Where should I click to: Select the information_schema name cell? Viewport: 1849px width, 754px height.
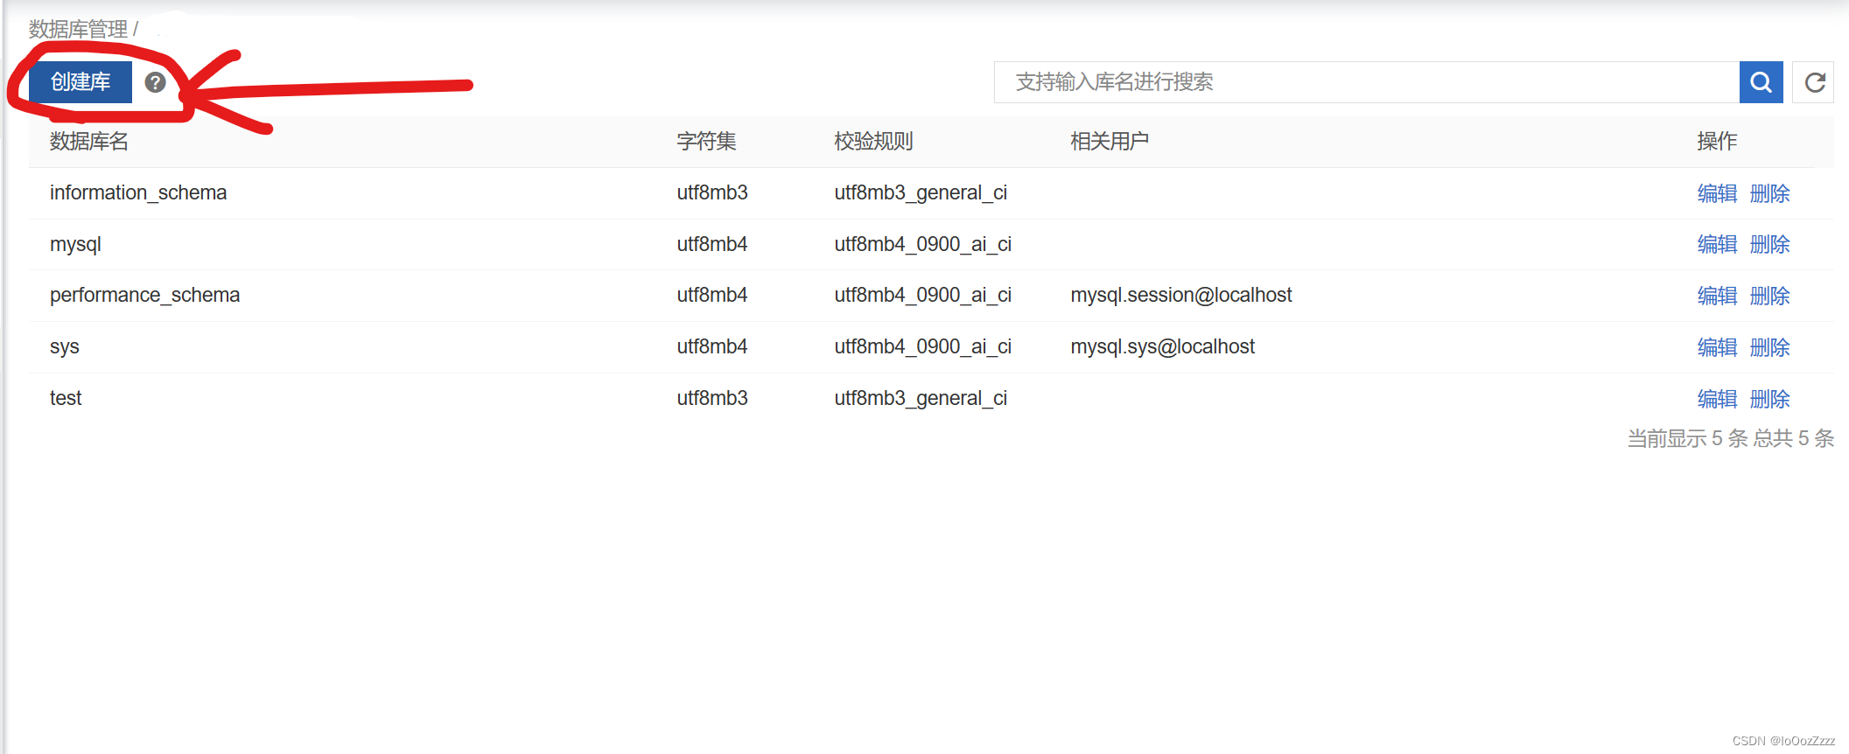click(x=138, y=192)
